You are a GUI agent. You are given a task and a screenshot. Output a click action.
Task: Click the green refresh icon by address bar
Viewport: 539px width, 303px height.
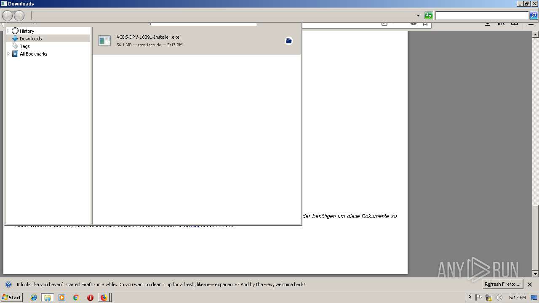click(x=429, y=16)
